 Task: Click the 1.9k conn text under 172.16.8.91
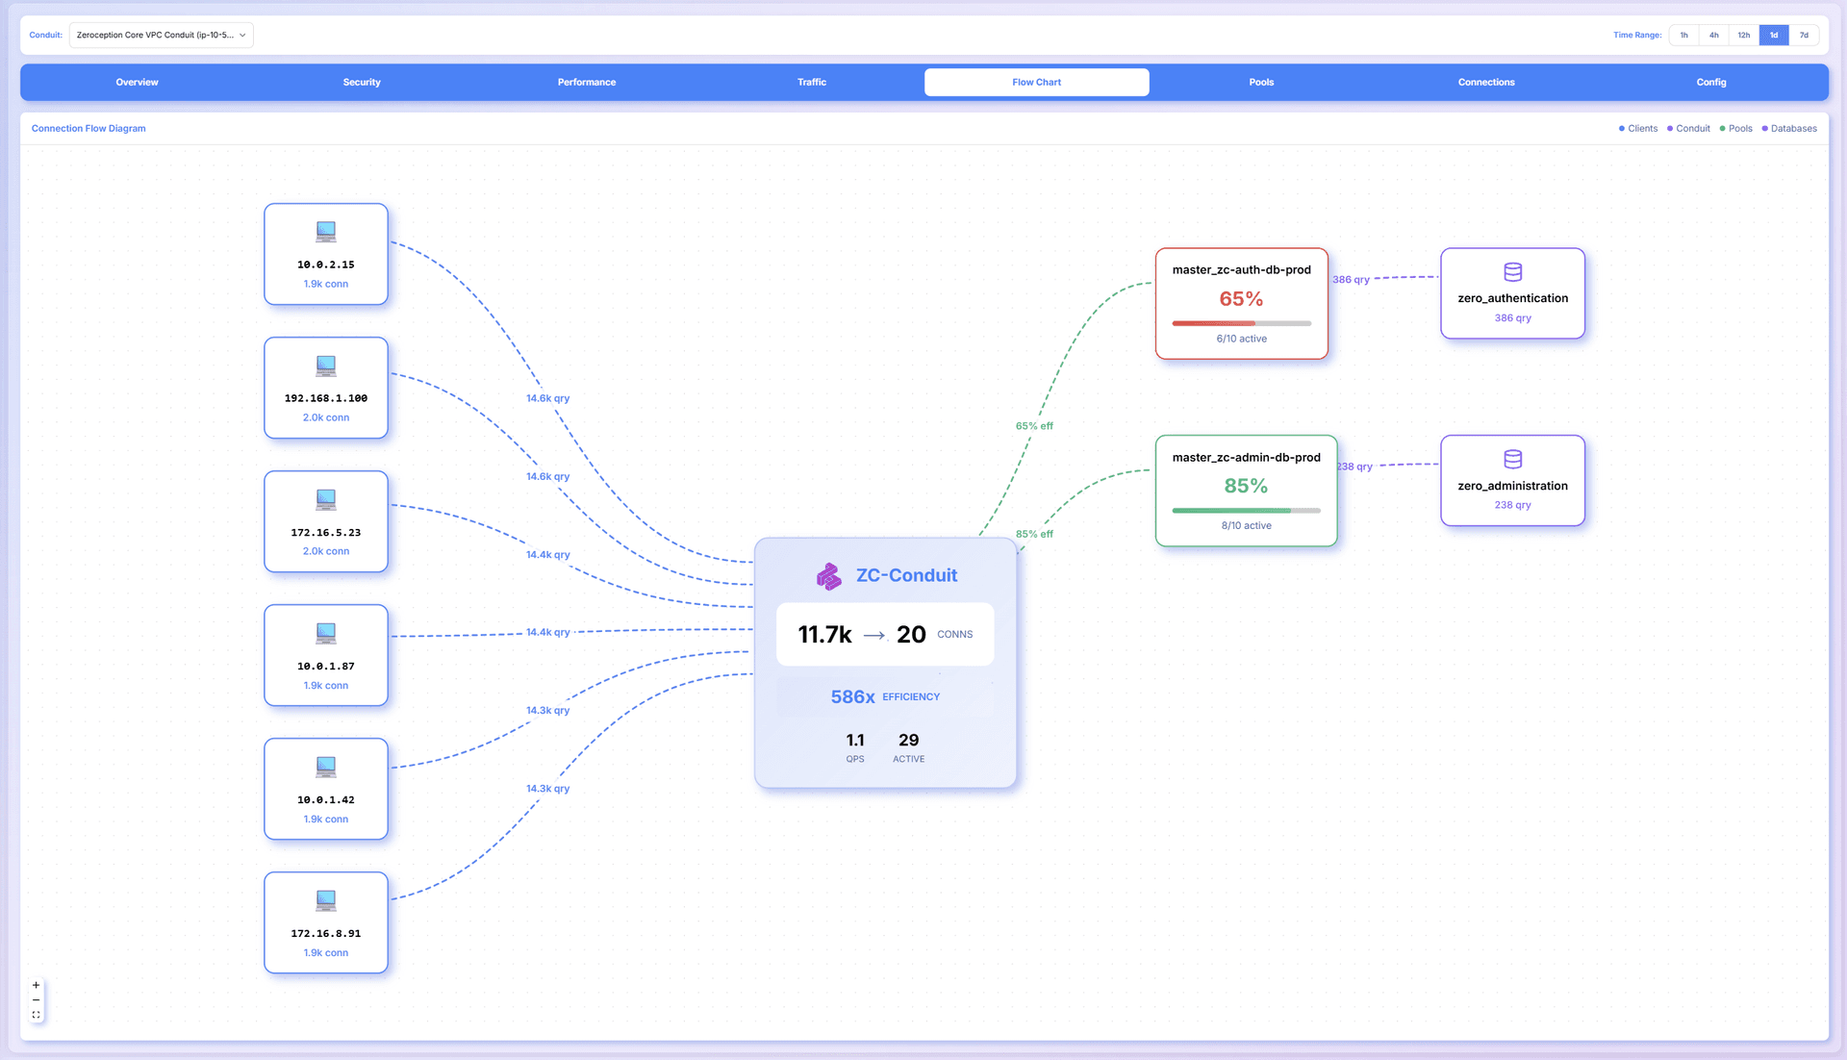pyautogui.click(x=326, y=953)
